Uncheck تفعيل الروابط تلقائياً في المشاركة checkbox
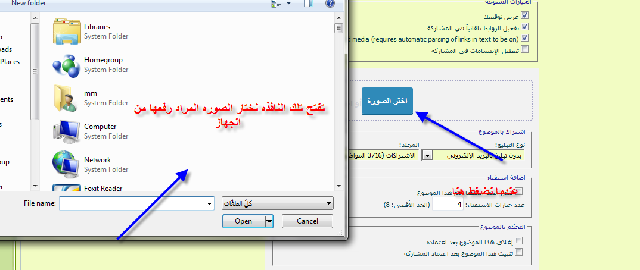Image resolution: width=640 pixels, height=270 pixels. coord(525,27)
